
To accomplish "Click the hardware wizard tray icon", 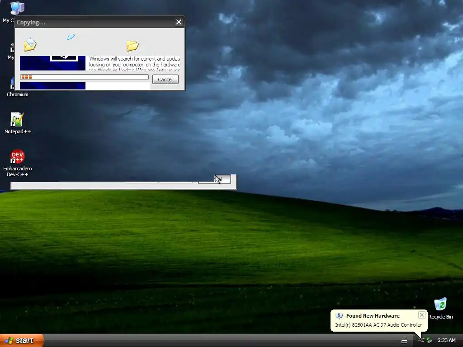I will [x=430, y=340].
